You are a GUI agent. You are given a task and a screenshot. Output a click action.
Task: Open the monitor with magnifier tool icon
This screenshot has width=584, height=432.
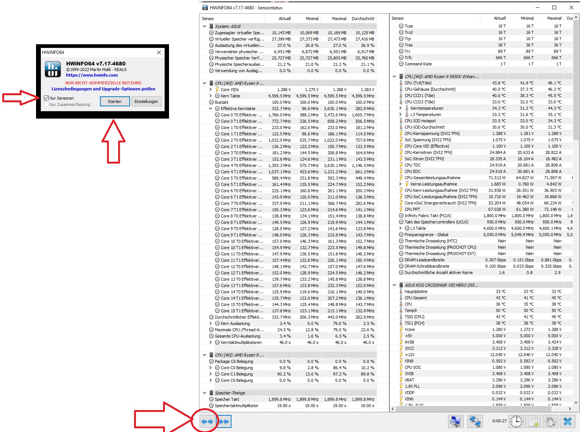(x=456, y=422)
